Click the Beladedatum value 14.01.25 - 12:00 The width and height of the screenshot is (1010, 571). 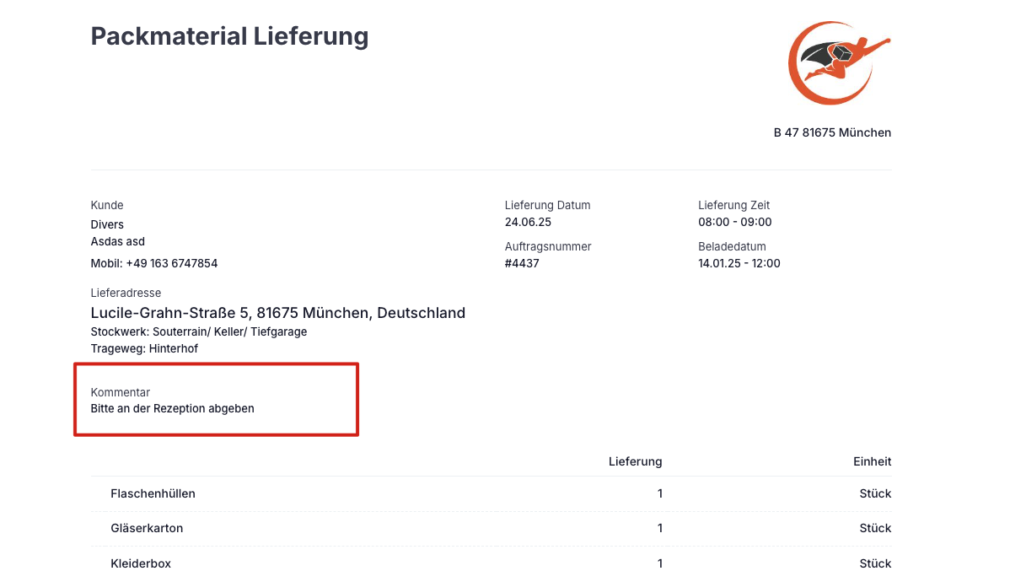coord(739,264)
